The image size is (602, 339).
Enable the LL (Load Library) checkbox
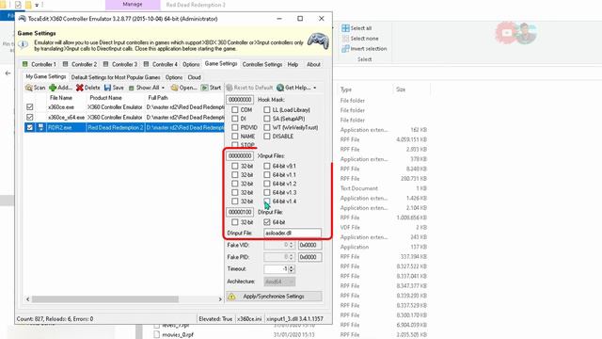pos(267,110)
